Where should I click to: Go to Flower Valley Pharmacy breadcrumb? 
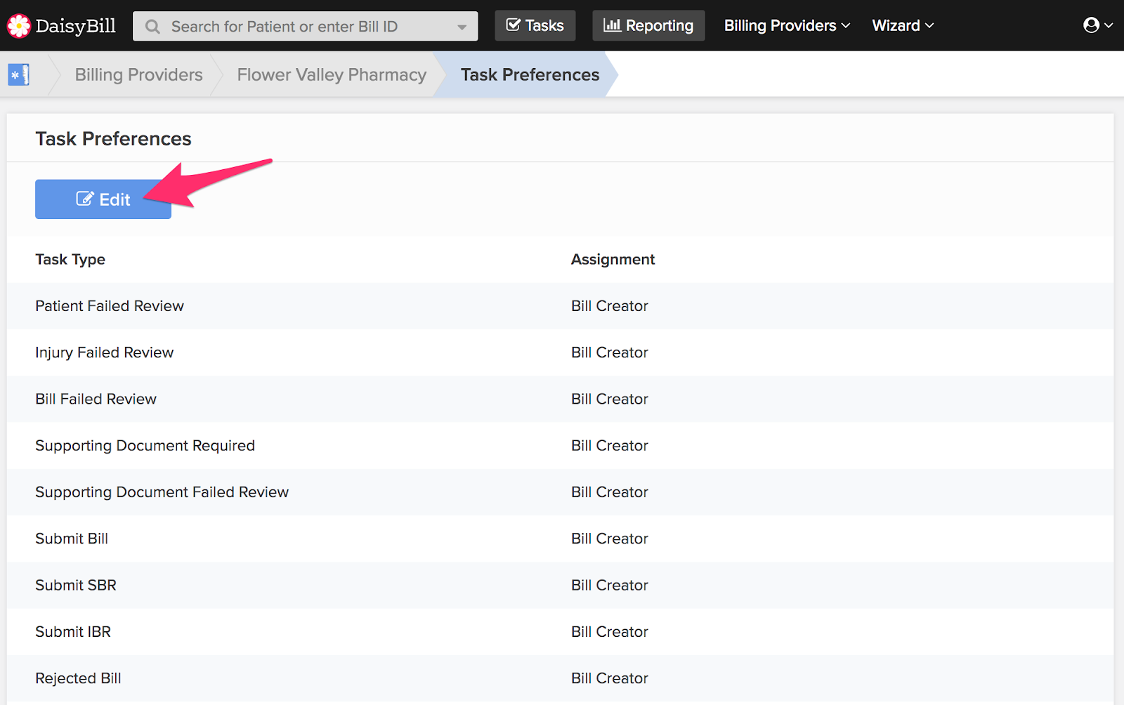(x=332, y=74)
